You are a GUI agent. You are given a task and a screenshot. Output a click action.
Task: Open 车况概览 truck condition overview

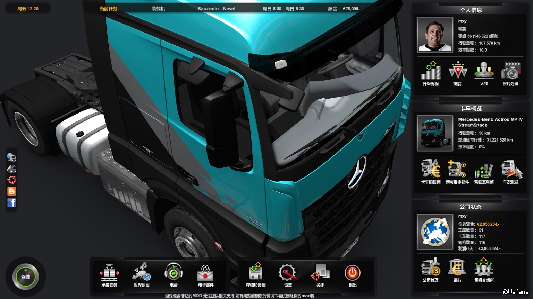pyautogui.click(x=510, y=172)
